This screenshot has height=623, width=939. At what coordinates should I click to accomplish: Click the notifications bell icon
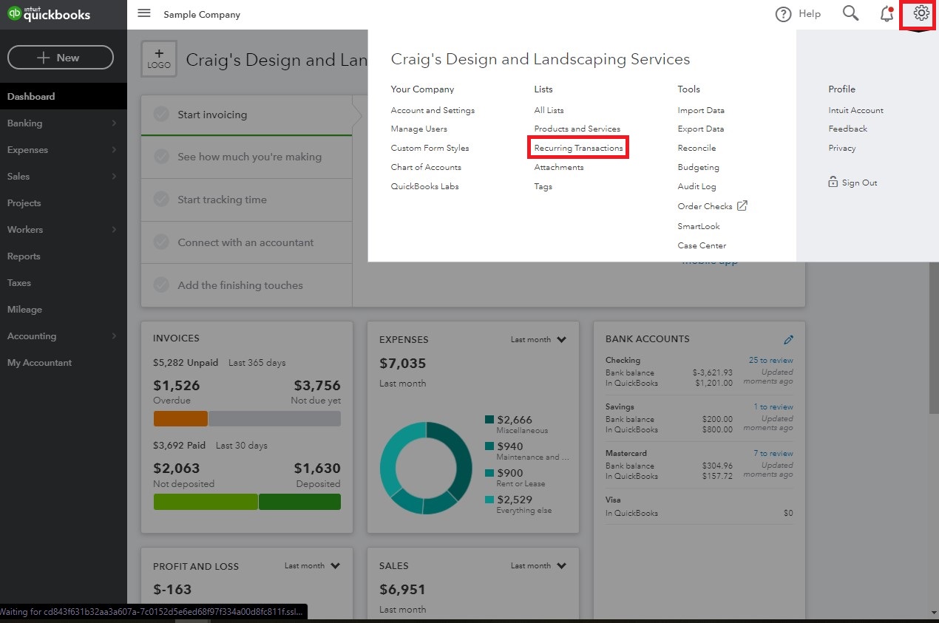[x=887, y=13]
